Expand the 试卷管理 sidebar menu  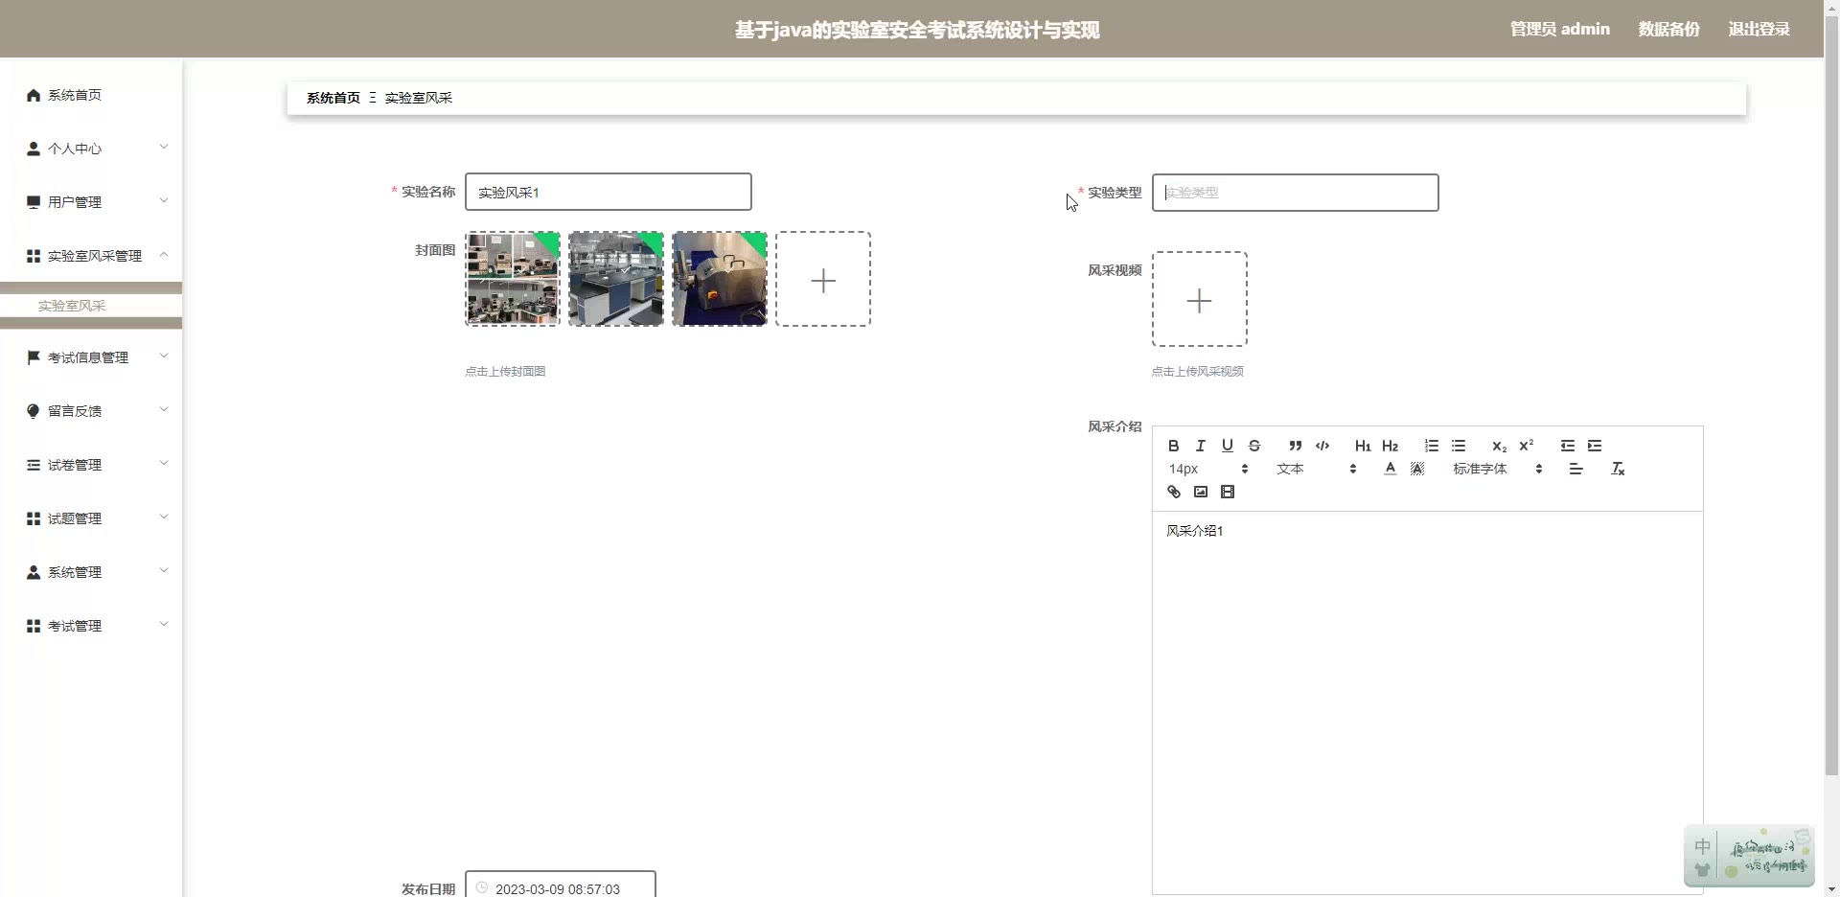coord(91,465)
